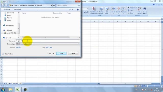Click New folder button
This screenshot has height=92, width=163.
(17, 9)
